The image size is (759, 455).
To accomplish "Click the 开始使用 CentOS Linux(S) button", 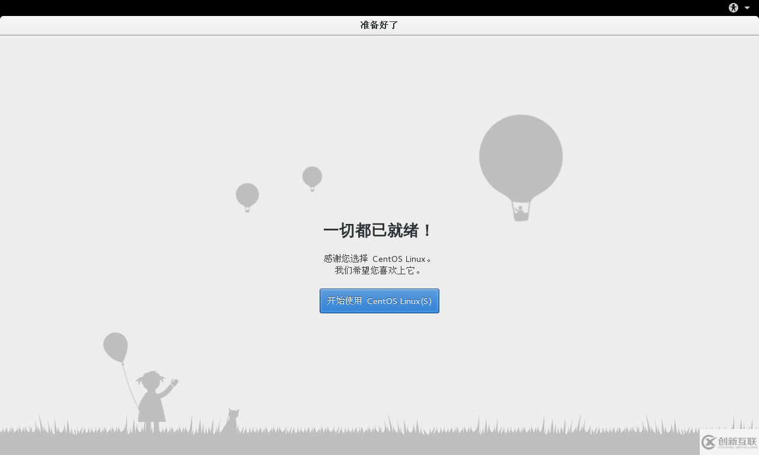I will [379, 301].
